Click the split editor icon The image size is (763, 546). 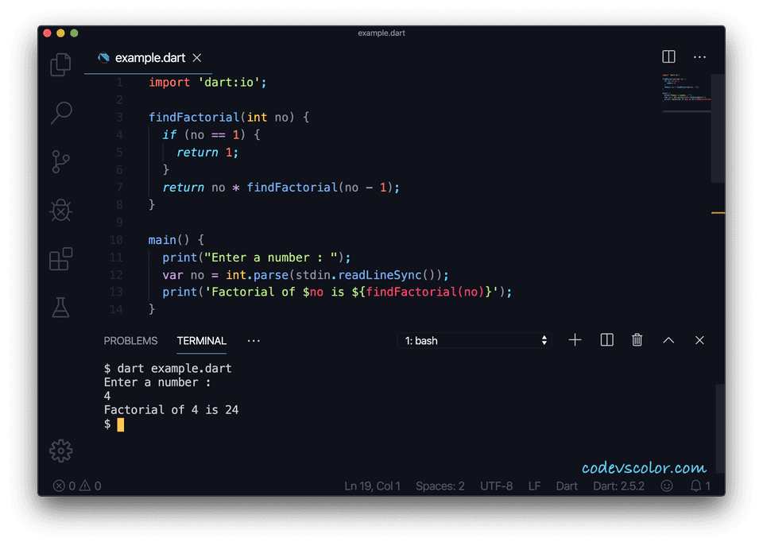(x=668, y=56)
